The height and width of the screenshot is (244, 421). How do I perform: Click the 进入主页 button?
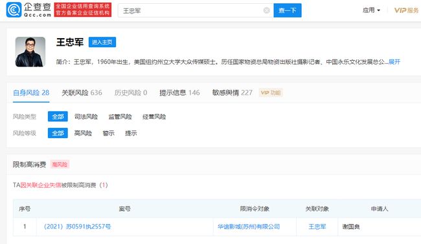[102, 42]
